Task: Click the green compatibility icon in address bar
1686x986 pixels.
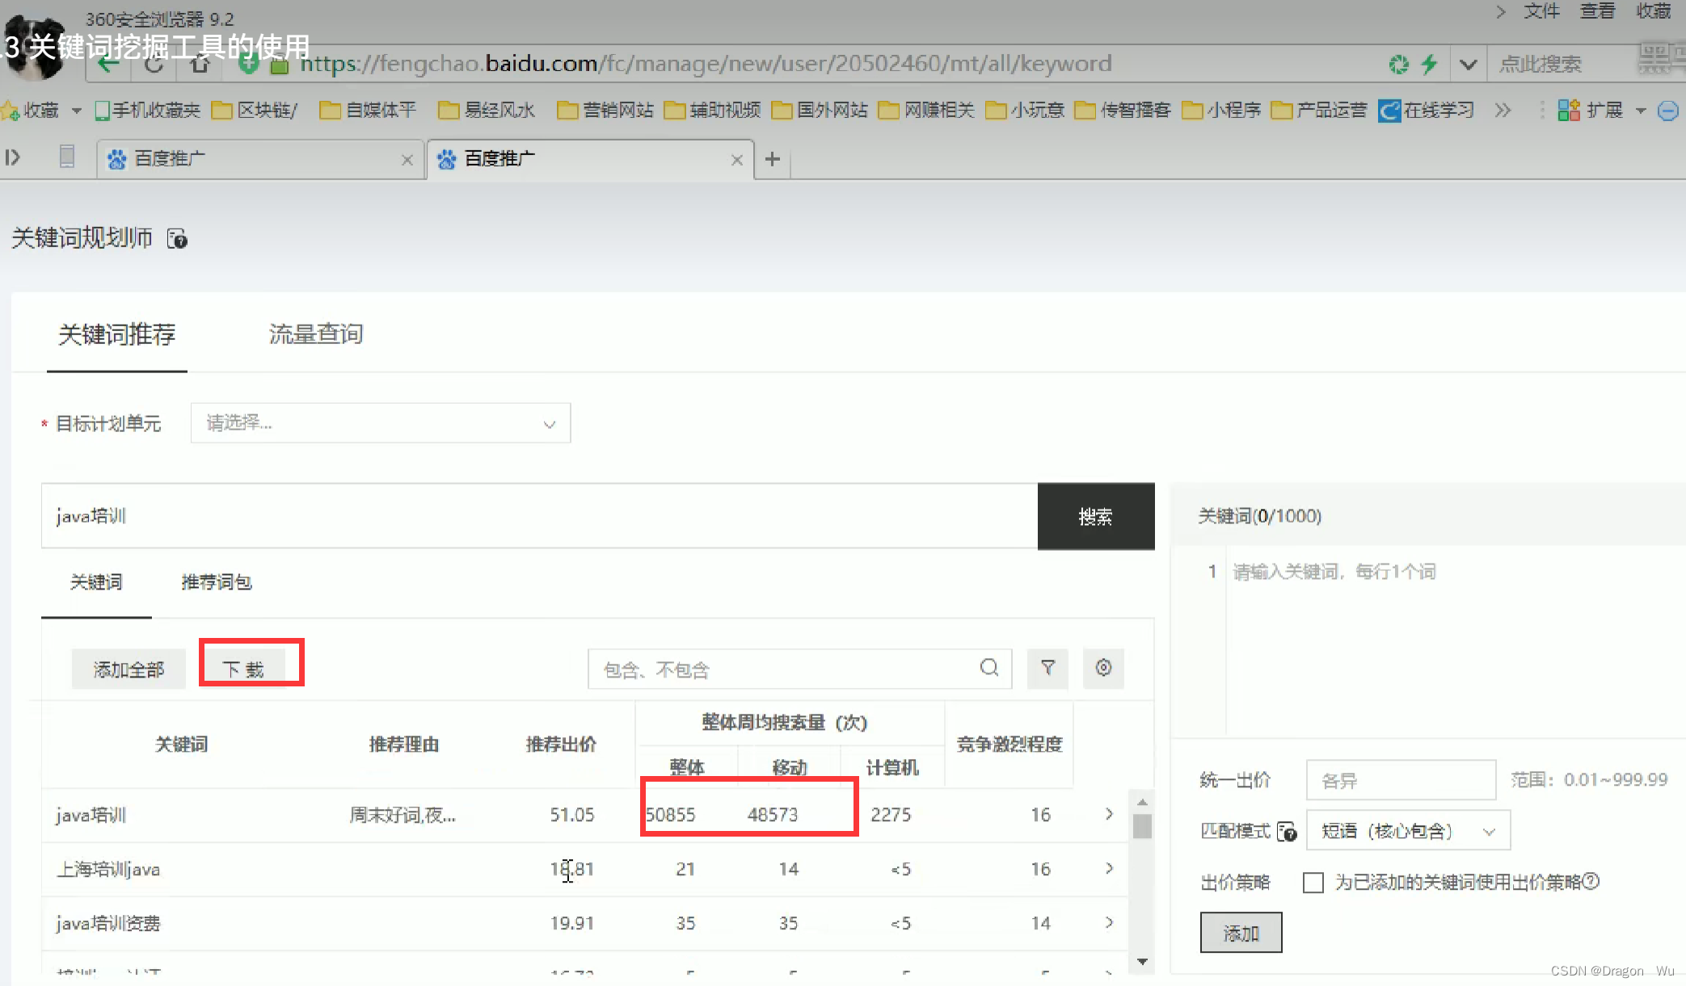Action: point(1398,64)
